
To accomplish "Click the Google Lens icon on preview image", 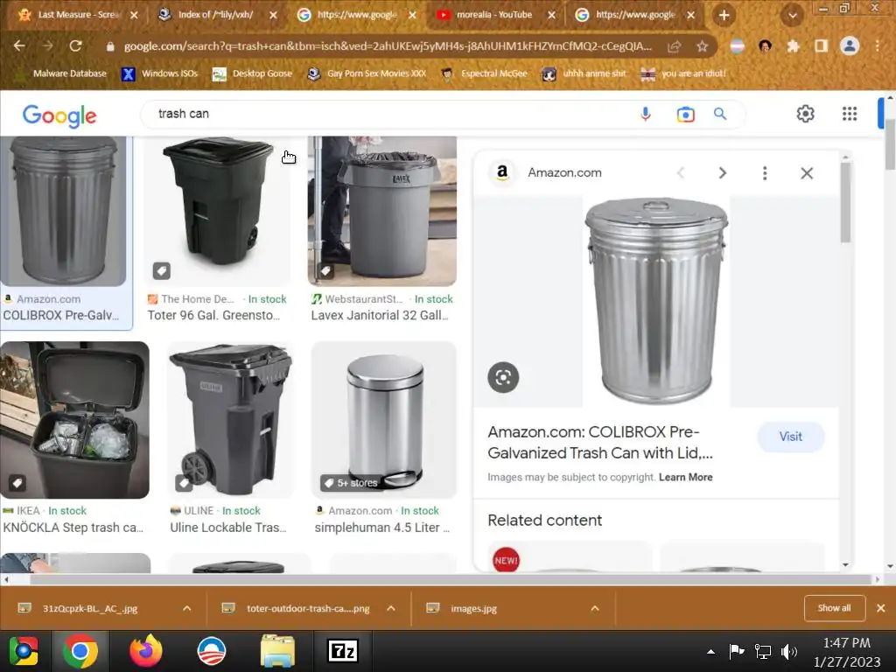I will click(503, 377).
